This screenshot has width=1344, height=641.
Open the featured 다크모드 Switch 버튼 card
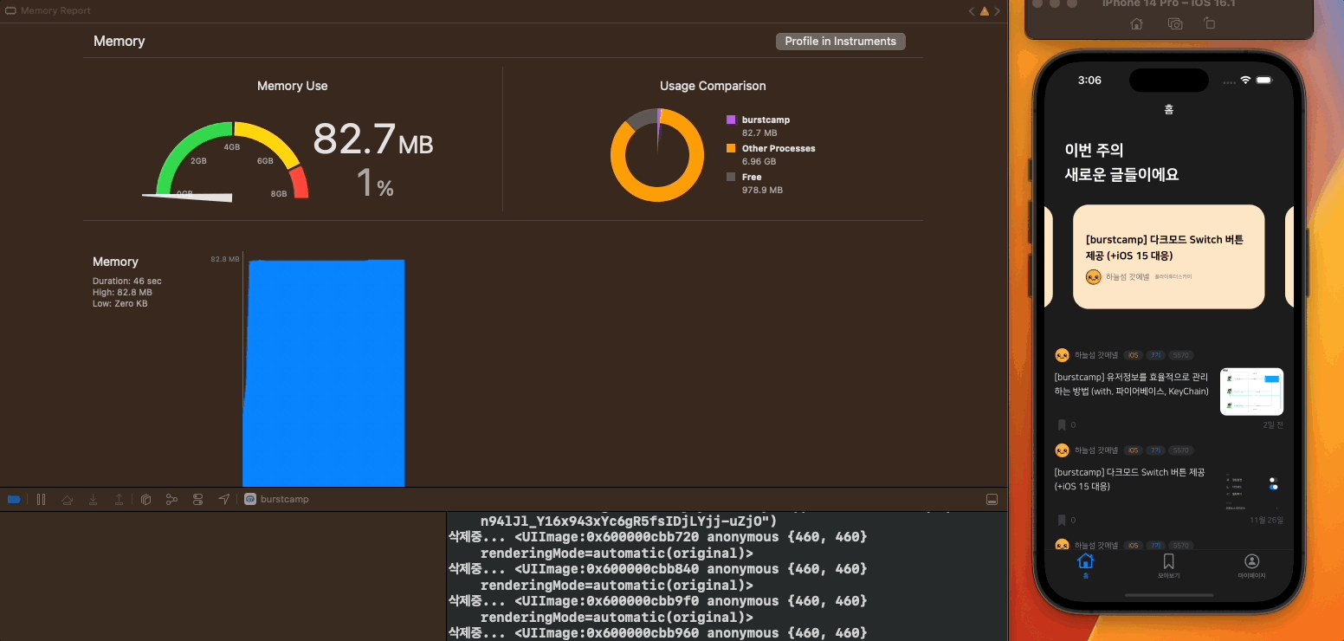1168,256
